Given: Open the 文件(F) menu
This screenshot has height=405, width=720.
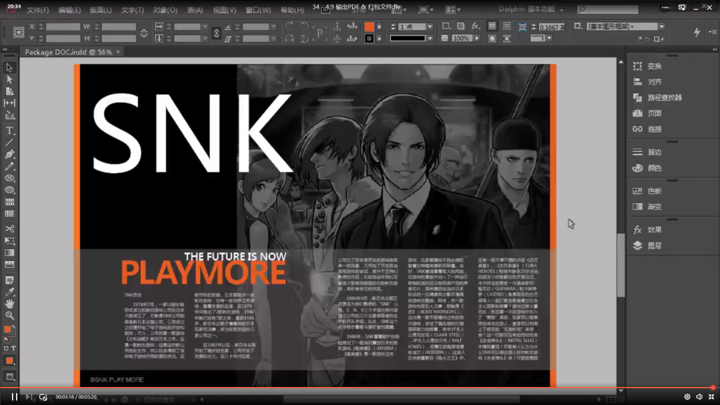Looking at the screenshot, I should coord(37,9).
